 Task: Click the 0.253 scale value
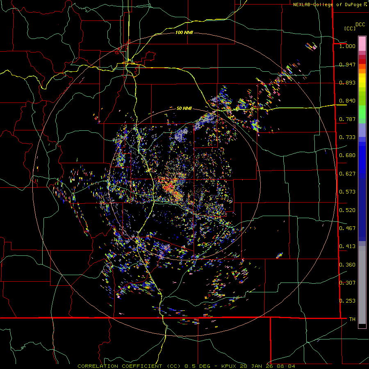coord(347,301)
